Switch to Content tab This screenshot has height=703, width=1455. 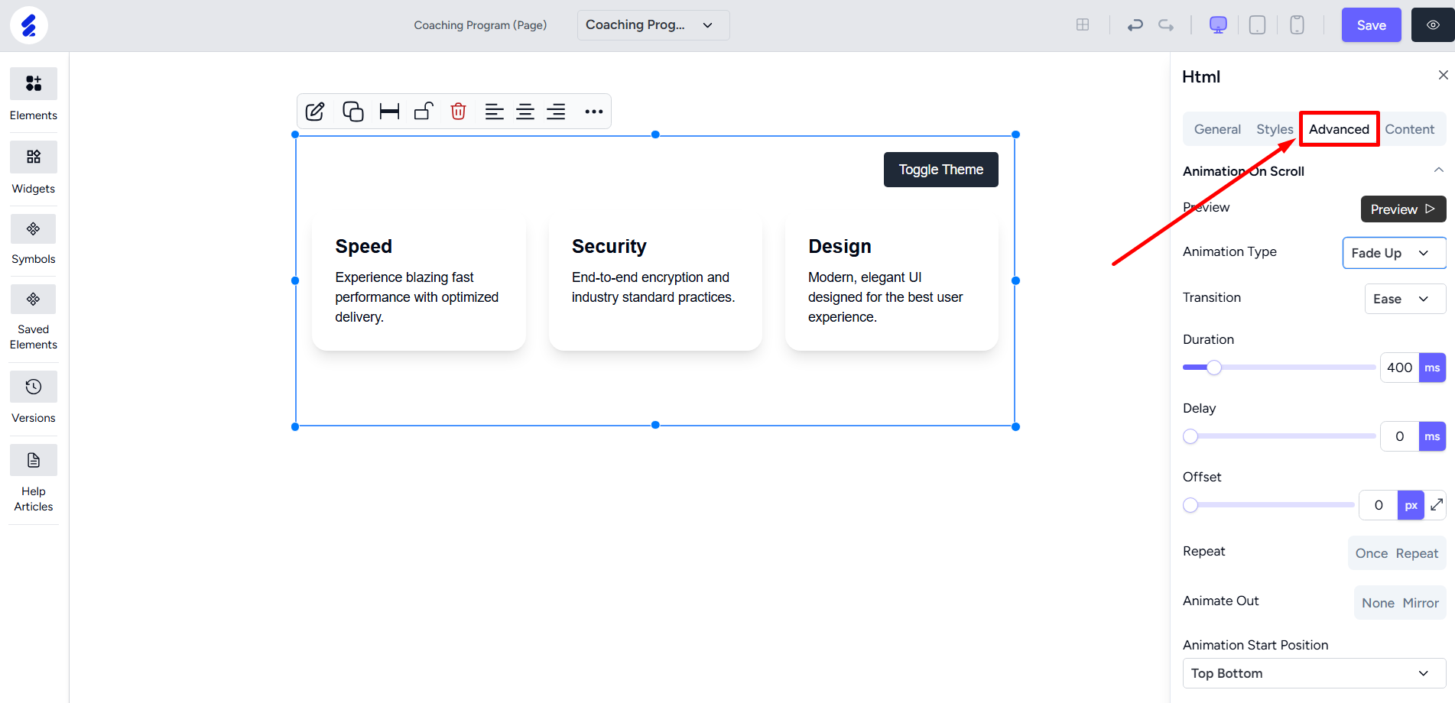coord(1409,129)
